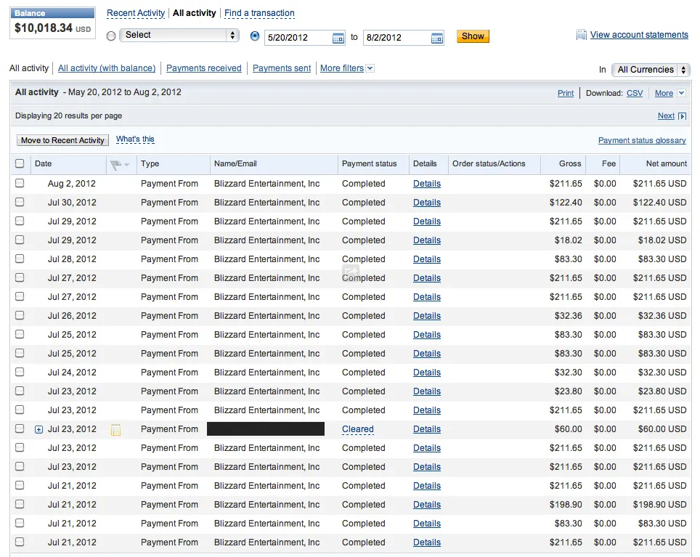This screenshot has width=700, height=557.
Task: Open the start date calendar picker
Action: point(338,38)
